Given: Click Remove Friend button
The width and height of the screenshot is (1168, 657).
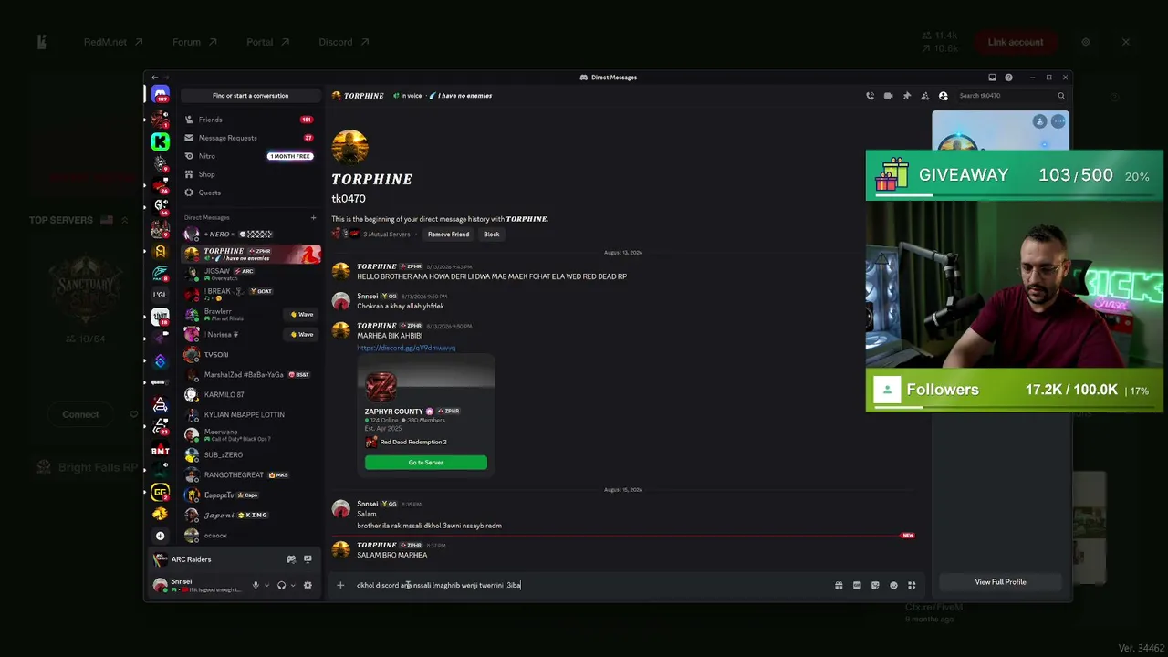Looking at the screenshot, I should (448, 235).
